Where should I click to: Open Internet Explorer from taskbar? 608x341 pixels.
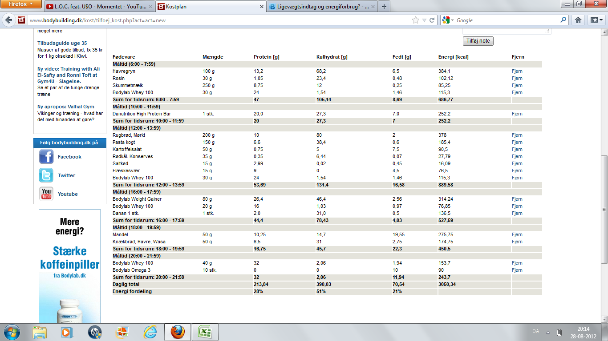[x=150, y=332]
